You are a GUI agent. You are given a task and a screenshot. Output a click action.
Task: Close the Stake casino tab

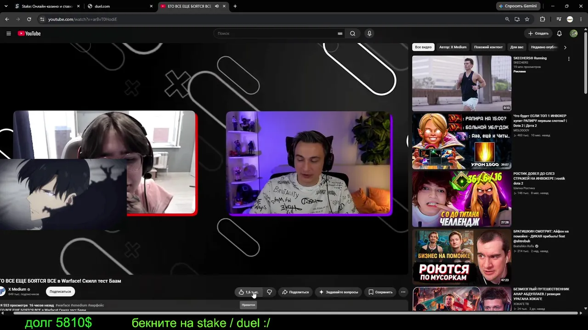[78, 6]
